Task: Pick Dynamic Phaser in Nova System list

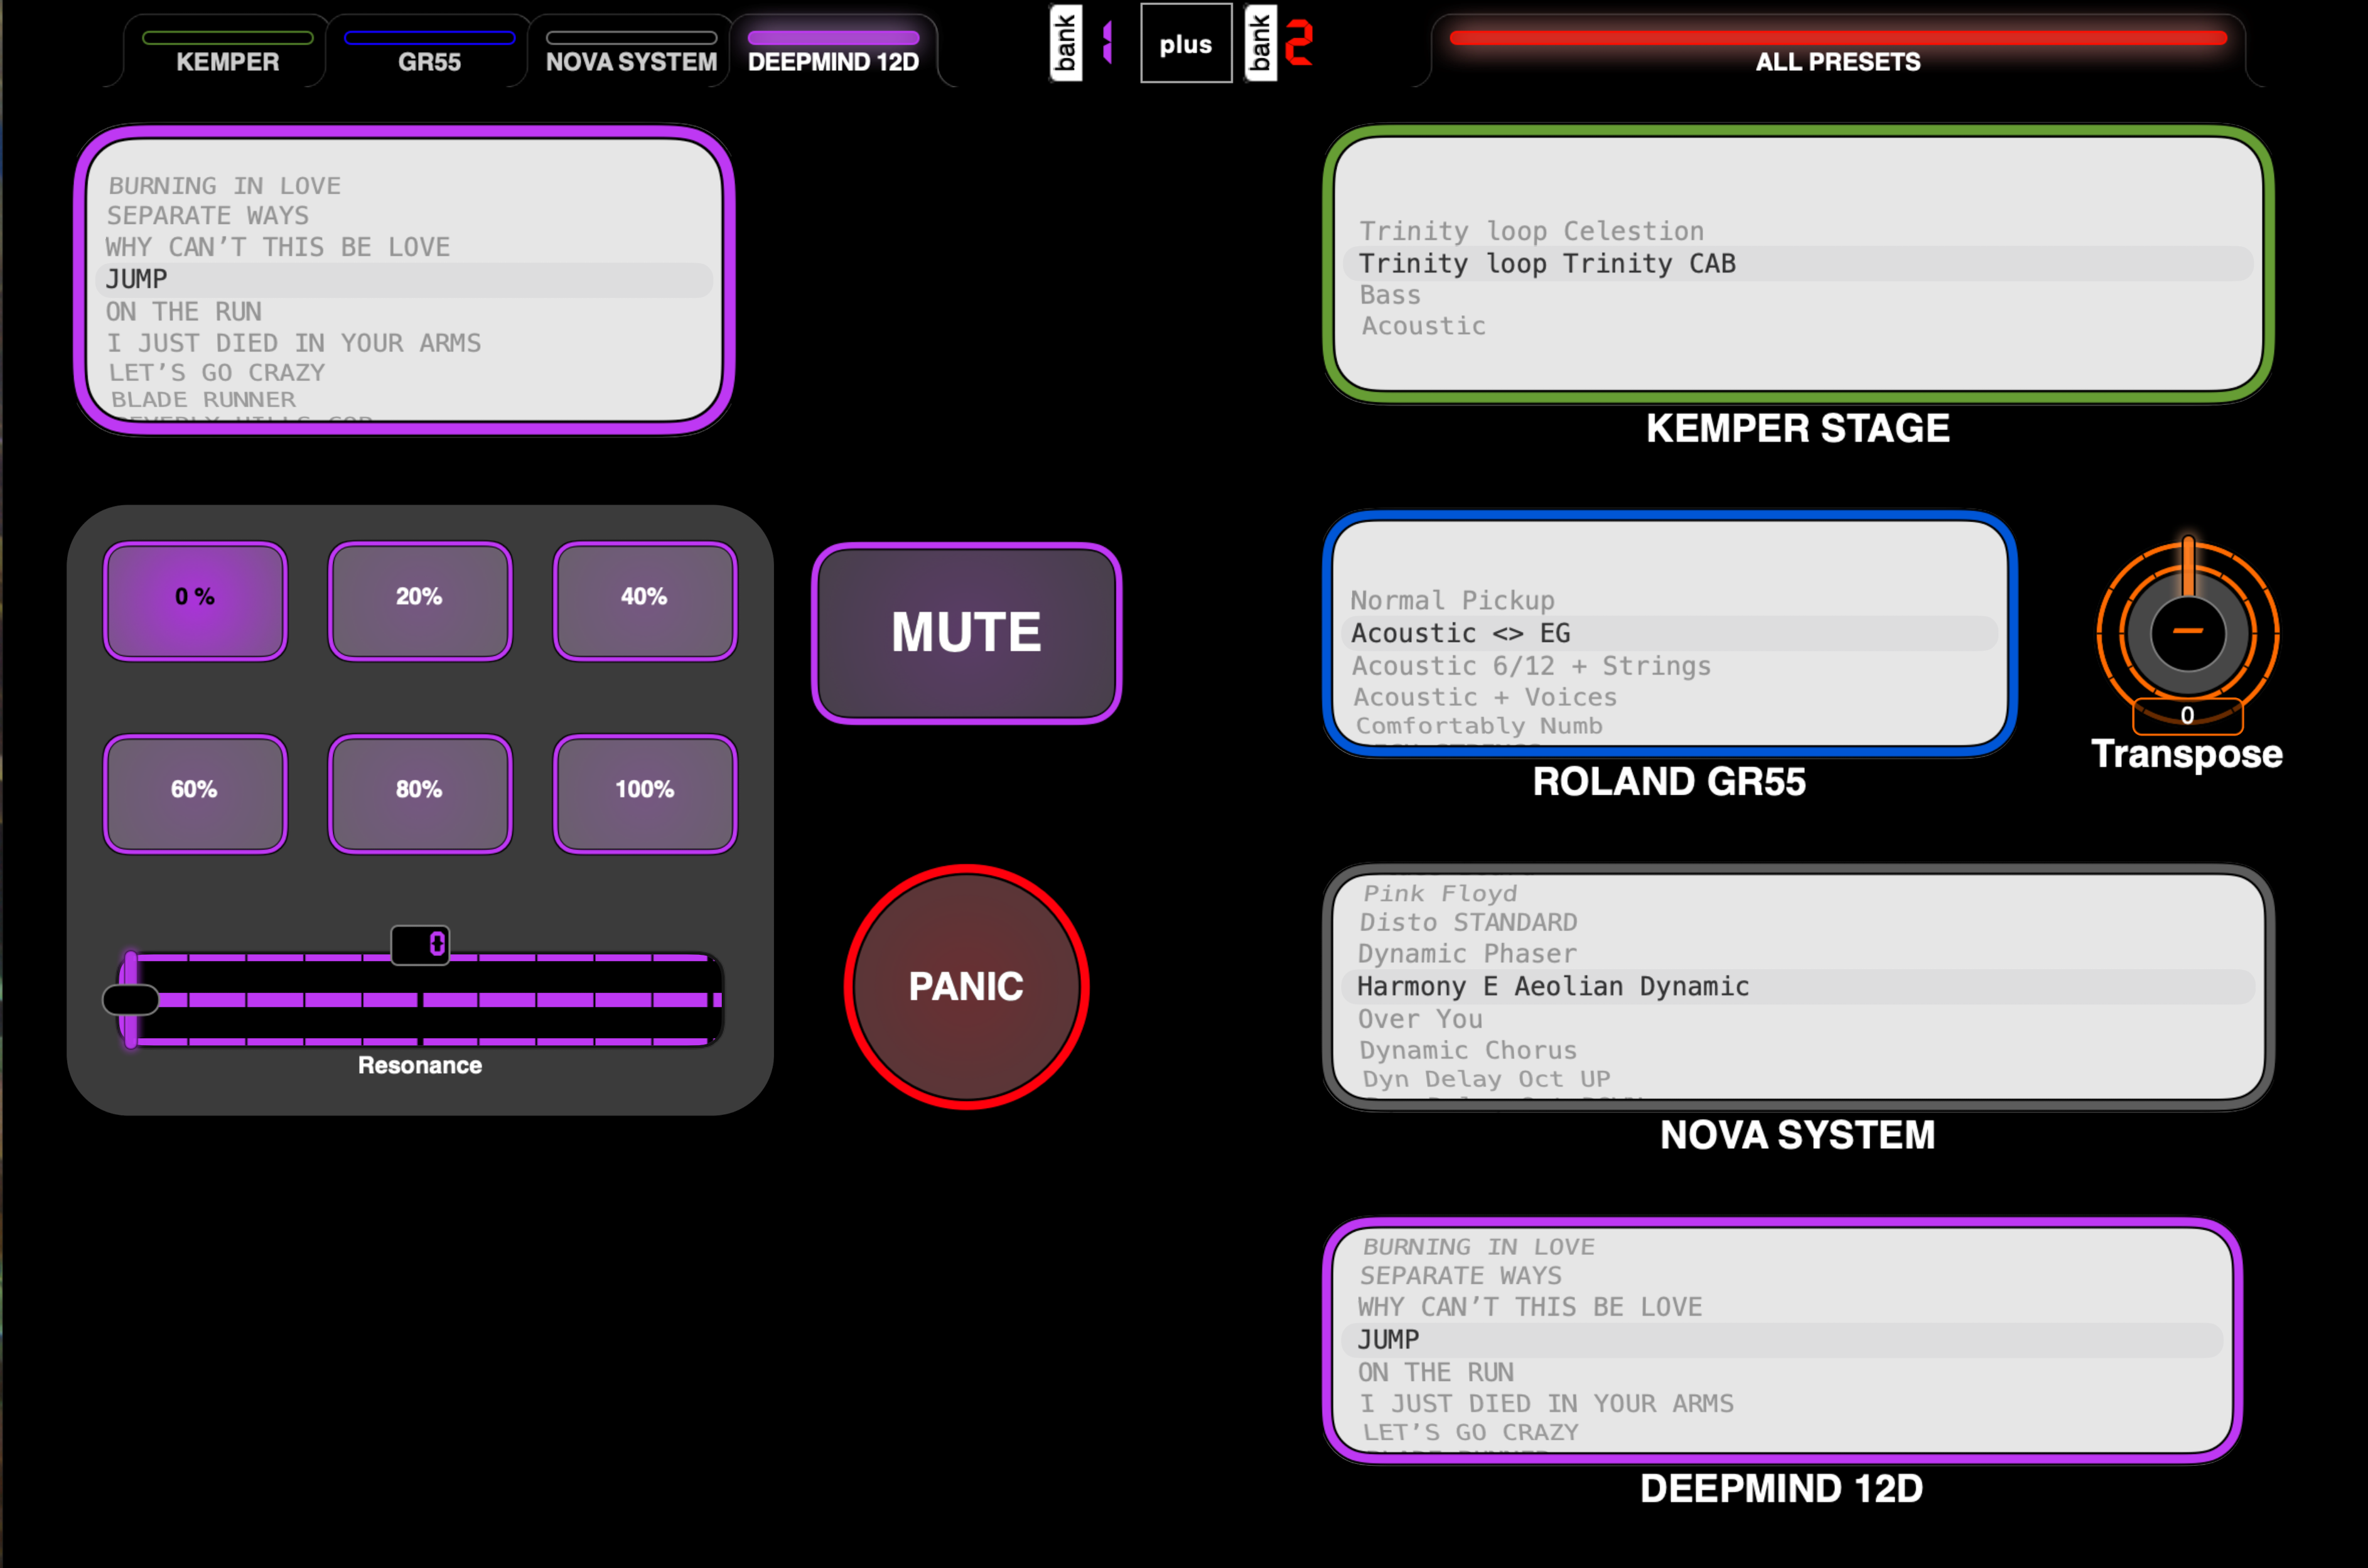Action: click(1467, 954)
